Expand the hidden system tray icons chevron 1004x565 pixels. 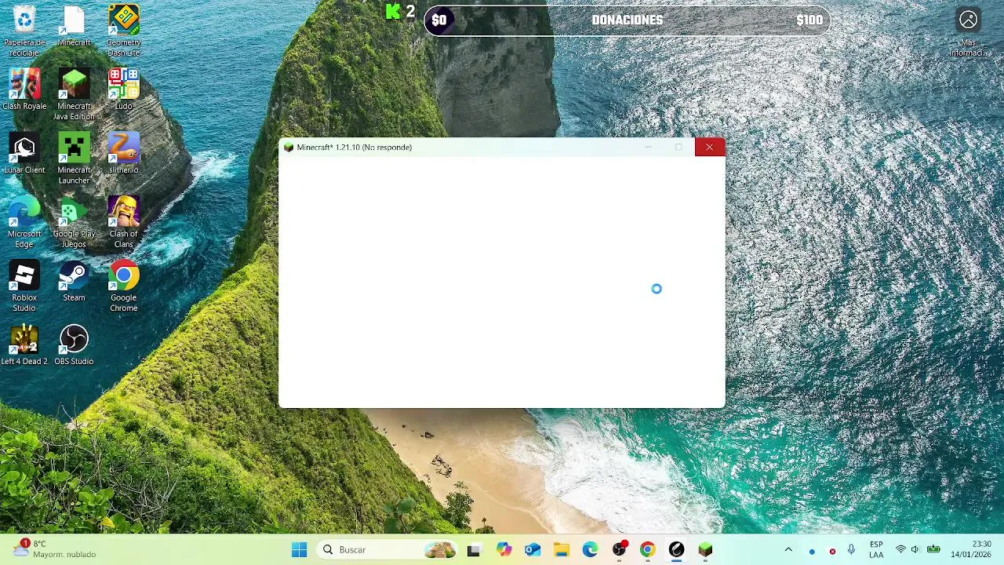[x=788, y=550]
